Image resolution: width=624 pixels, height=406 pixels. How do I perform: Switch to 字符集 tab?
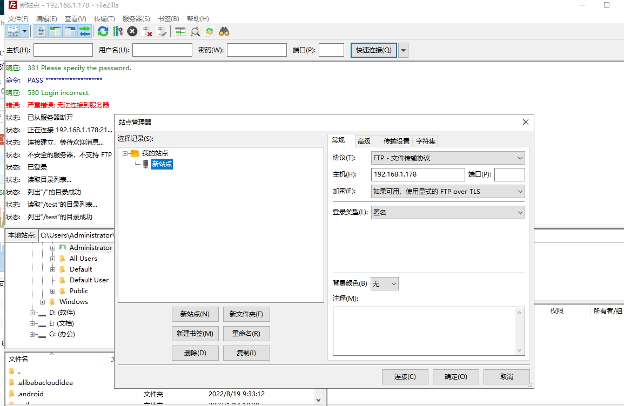[425, 141]
